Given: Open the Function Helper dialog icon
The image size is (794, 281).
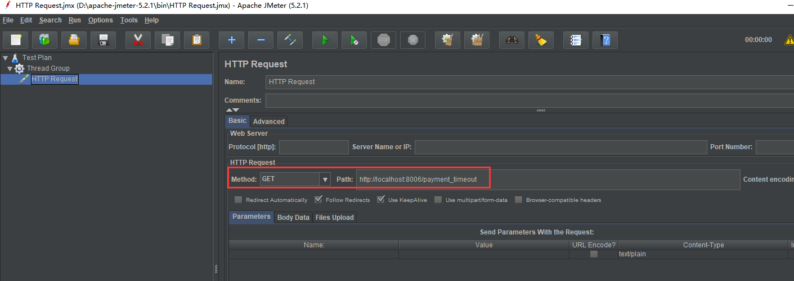Looking at the screenshot, I should click(x=576, y=40).
